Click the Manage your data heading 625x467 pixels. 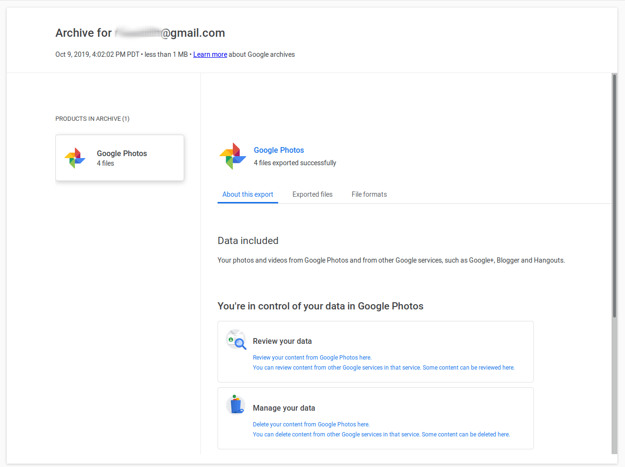click(284, 408)
